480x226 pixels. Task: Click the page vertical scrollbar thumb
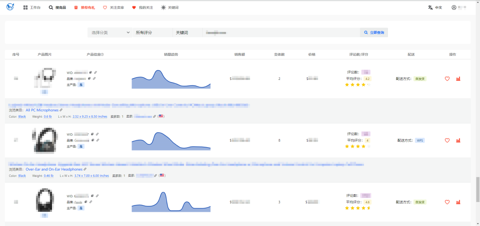pyautogui.click(x=477, y=190)
